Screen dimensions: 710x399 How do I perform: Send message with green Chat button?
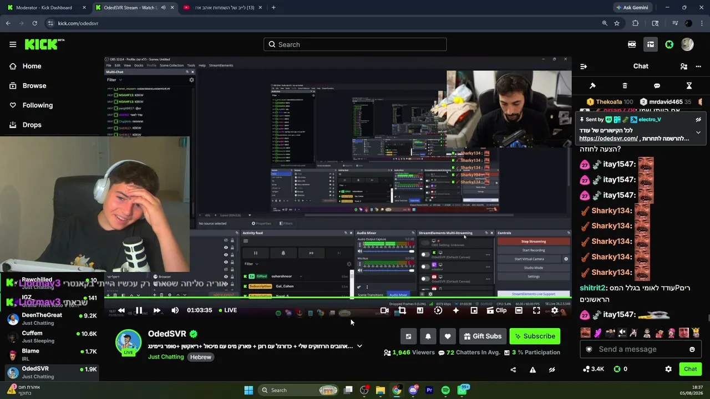[691, 369]
